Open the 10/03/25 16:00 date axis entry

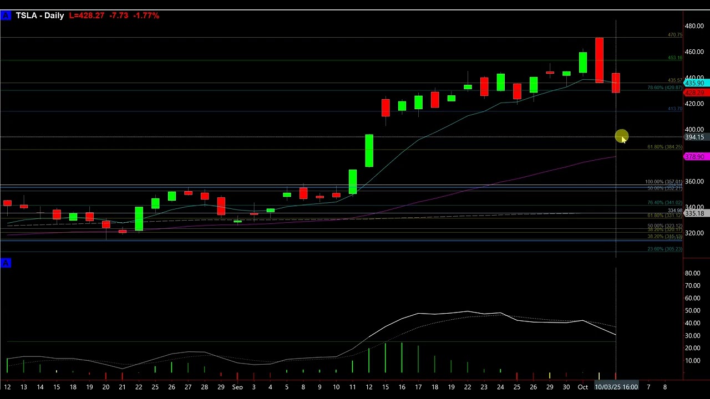616,386
